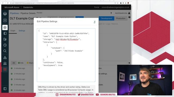Select the Warn event filter

click(x=30, y=63)
